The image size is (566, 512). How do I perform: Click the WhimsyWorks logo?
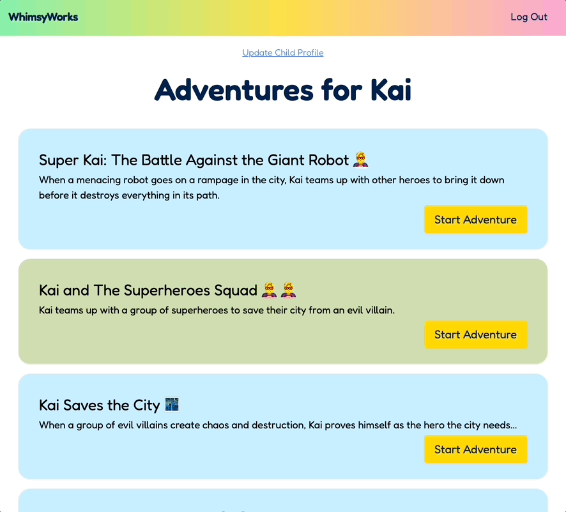tap(43, 17)
